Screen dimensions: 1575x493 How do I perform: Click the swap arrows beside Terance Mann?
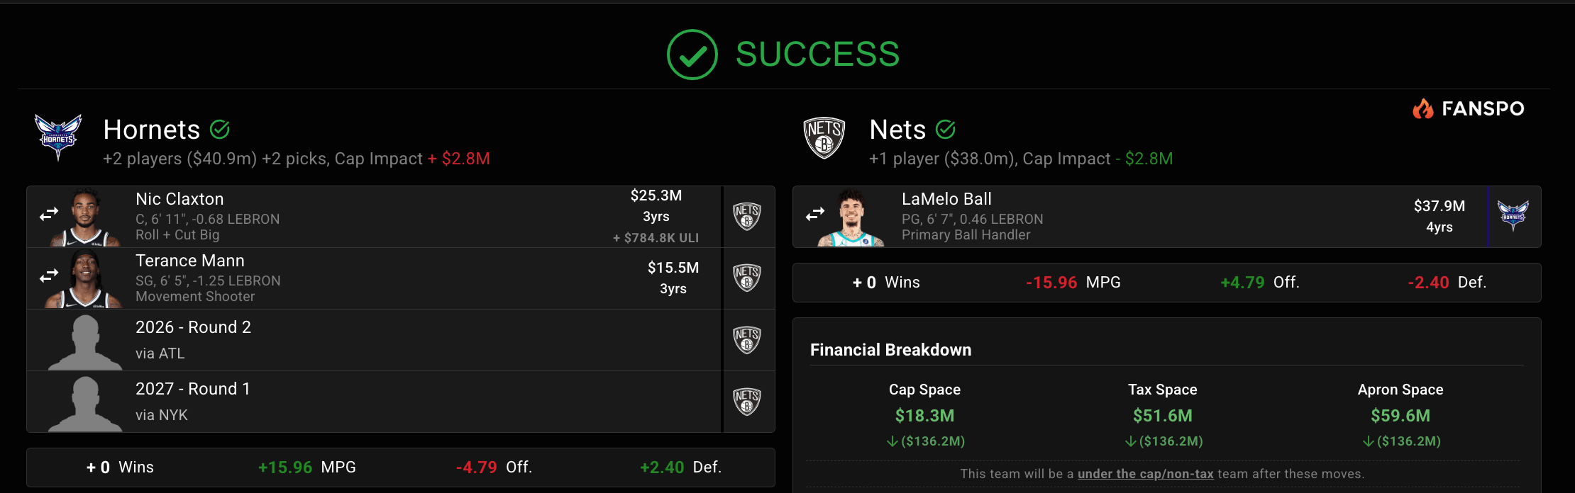[x=49, y=276]
